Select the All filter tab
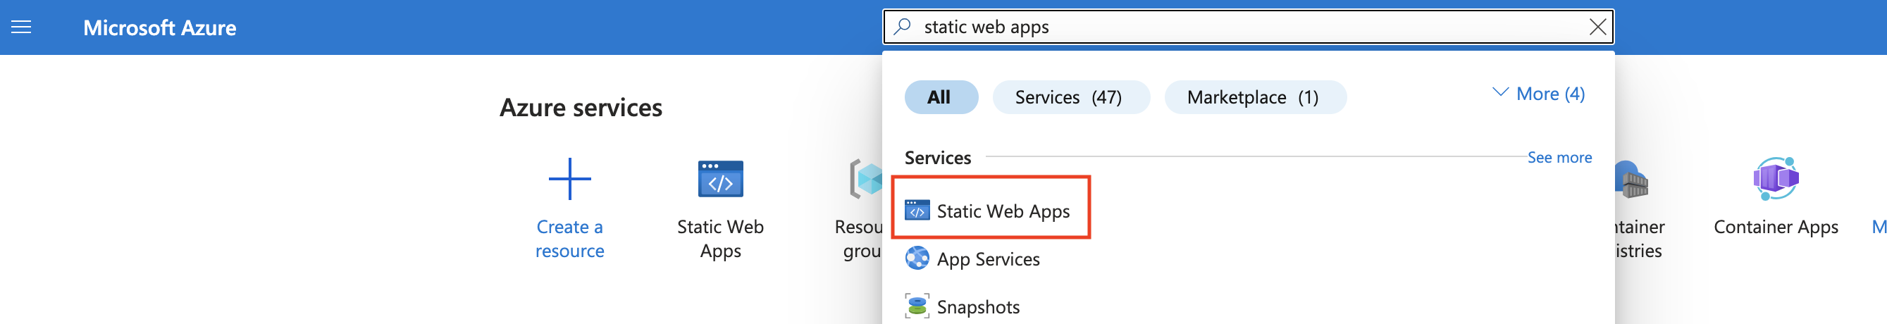Viewport: 1887px width, 324px height. pos(941,96)
